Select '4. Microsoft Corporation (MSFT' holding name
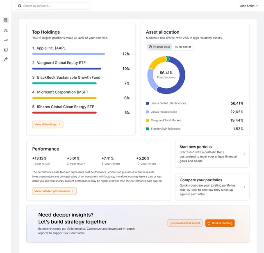This screenshot has height=253, width=264. coord(60,92)
